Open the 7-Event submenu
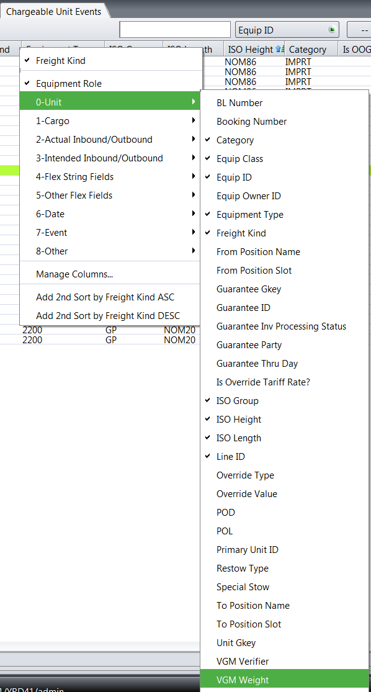 (x=110, y=232)
